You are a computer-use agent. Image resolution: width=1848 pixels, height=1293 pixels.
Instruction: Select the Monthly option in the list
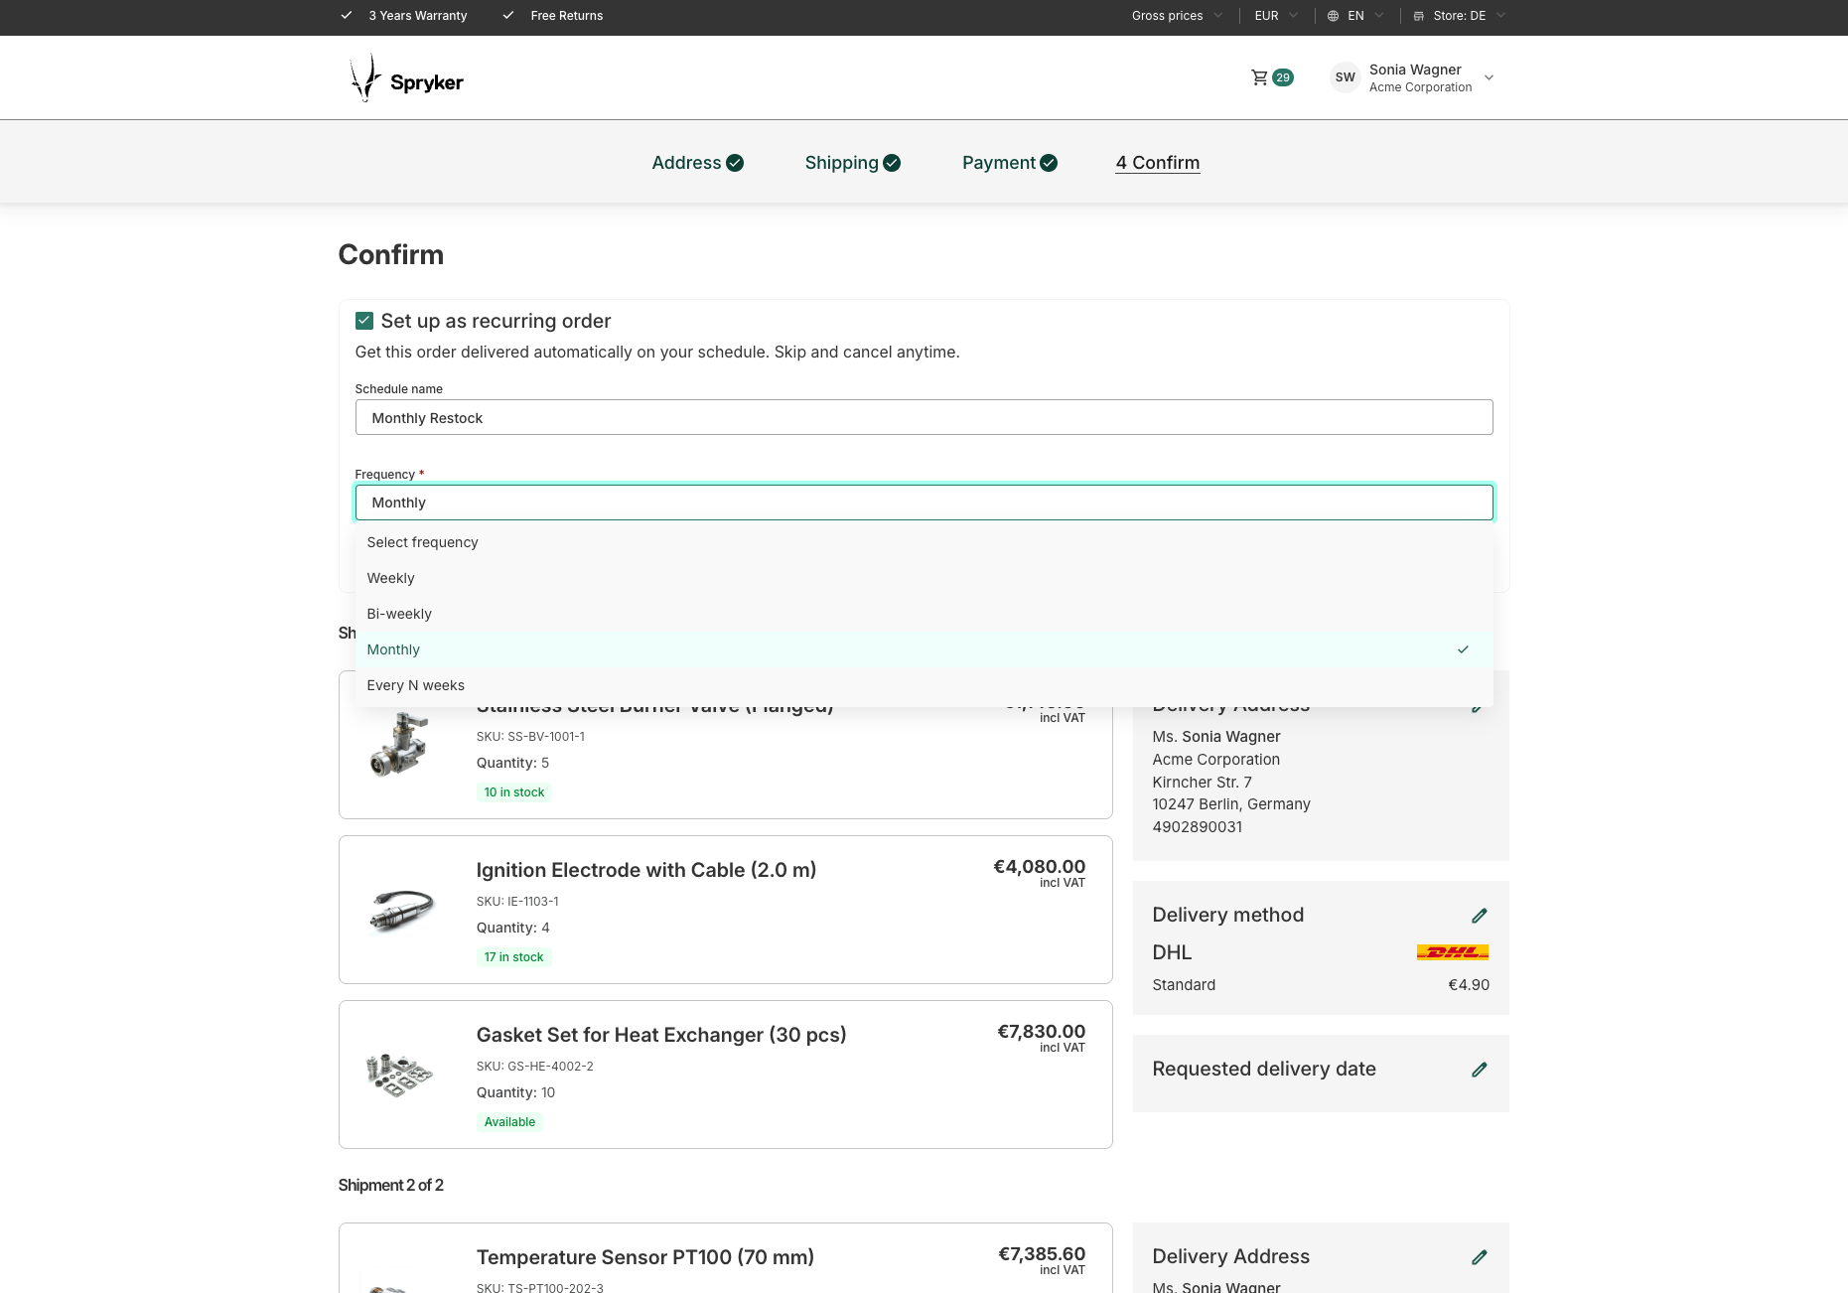[924, 649]
